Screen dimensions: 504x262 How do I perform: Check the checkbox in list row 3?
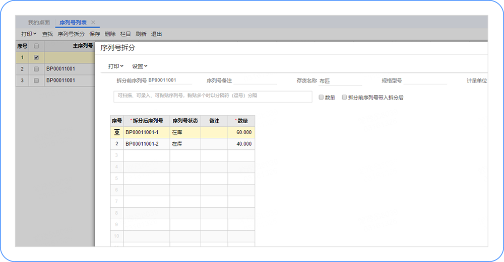tap(36, 80)
